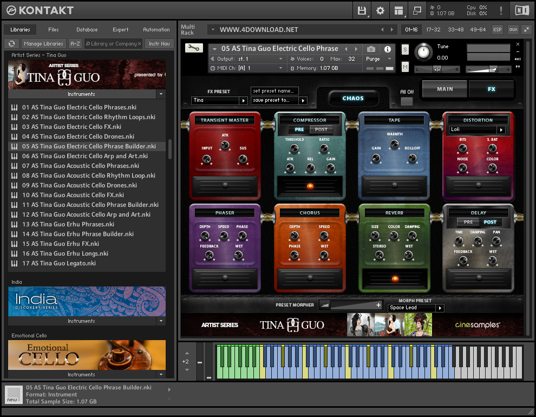Image resolution: width=536 pixels, height=417 pixels.
Task: Toggle Compressor PRE mode
Action: click(299, 129)
